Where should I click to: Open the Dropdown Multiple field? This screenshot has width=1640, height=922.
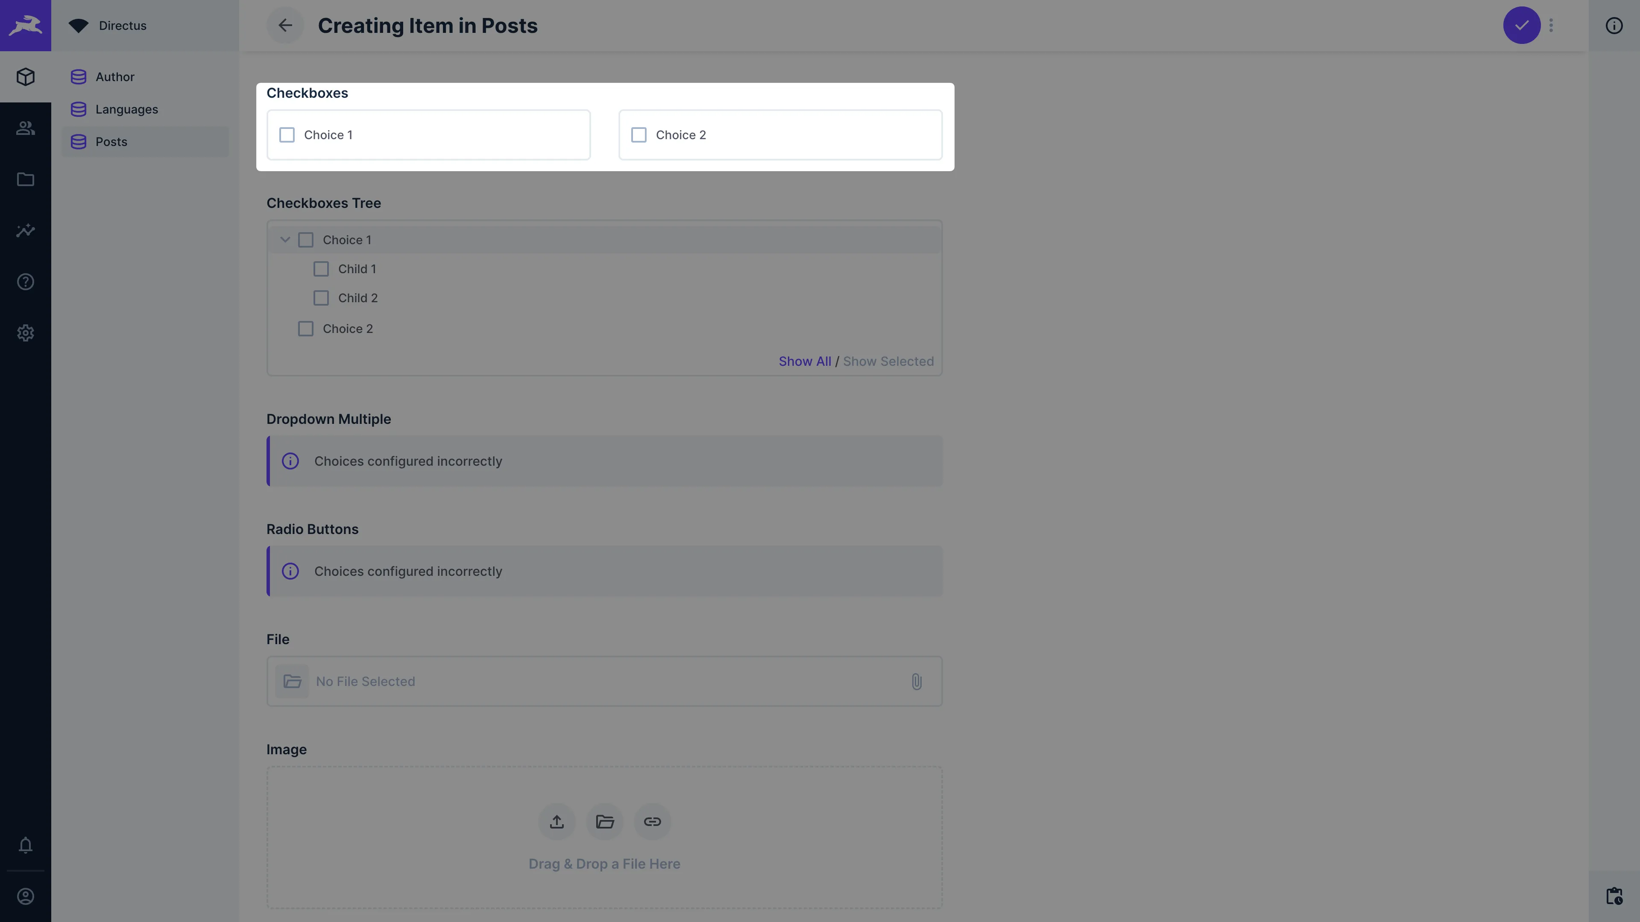604,461
